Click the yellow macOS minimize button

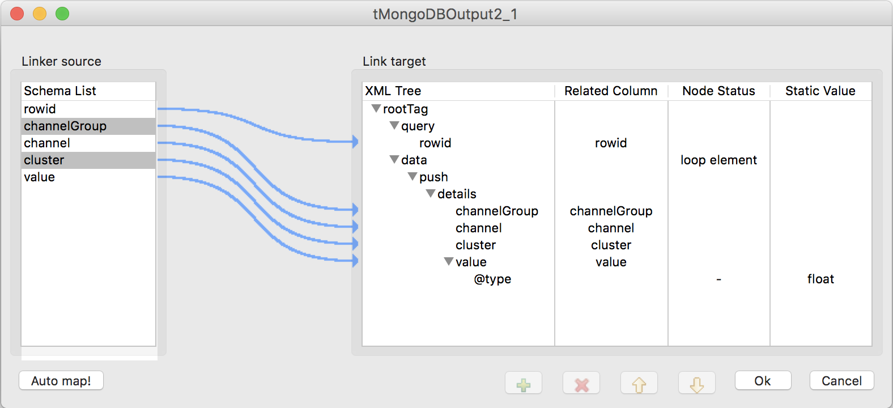40,14
